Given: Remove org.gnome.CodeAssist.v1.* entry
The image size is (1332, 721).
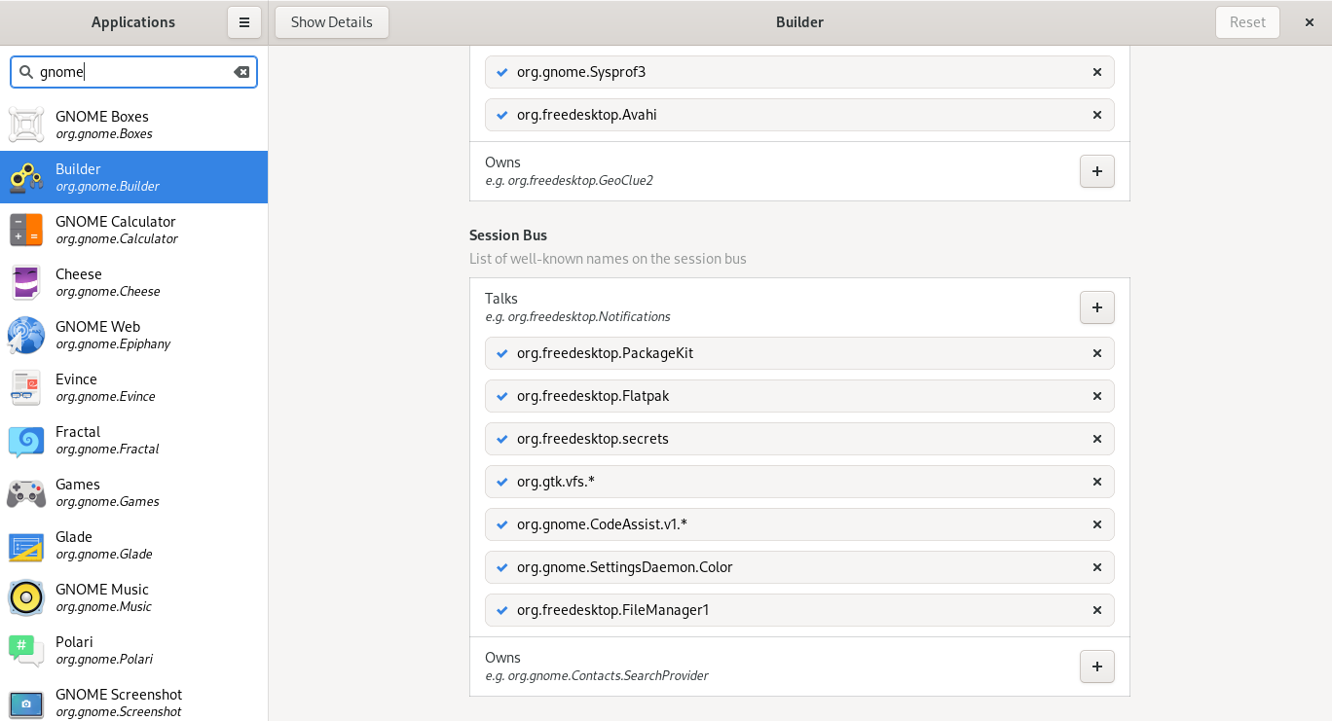Looking at the screenshot, I should (1097, 524).
